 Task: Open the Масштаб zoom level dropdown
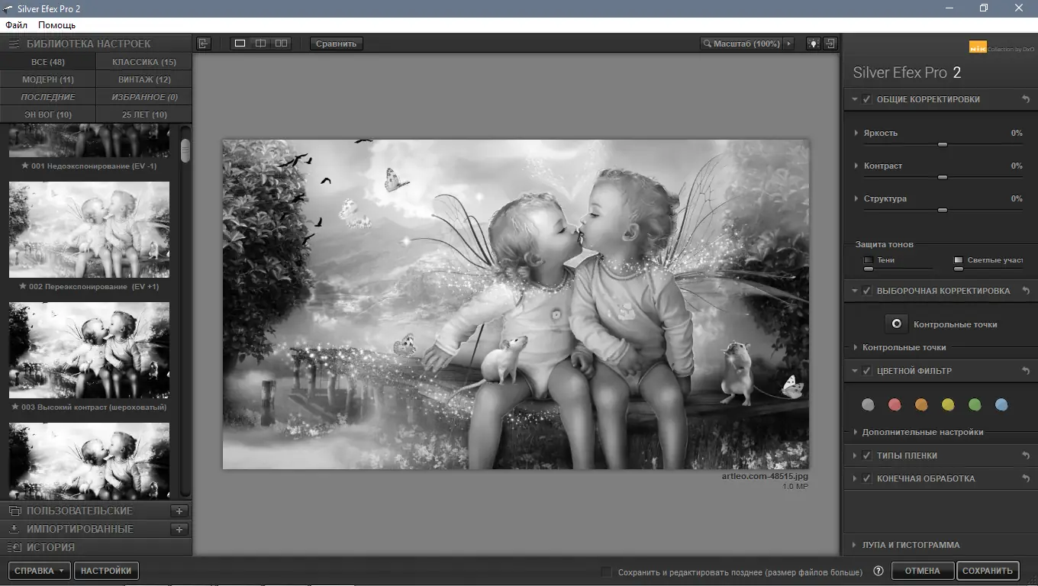tap(790, 43)
